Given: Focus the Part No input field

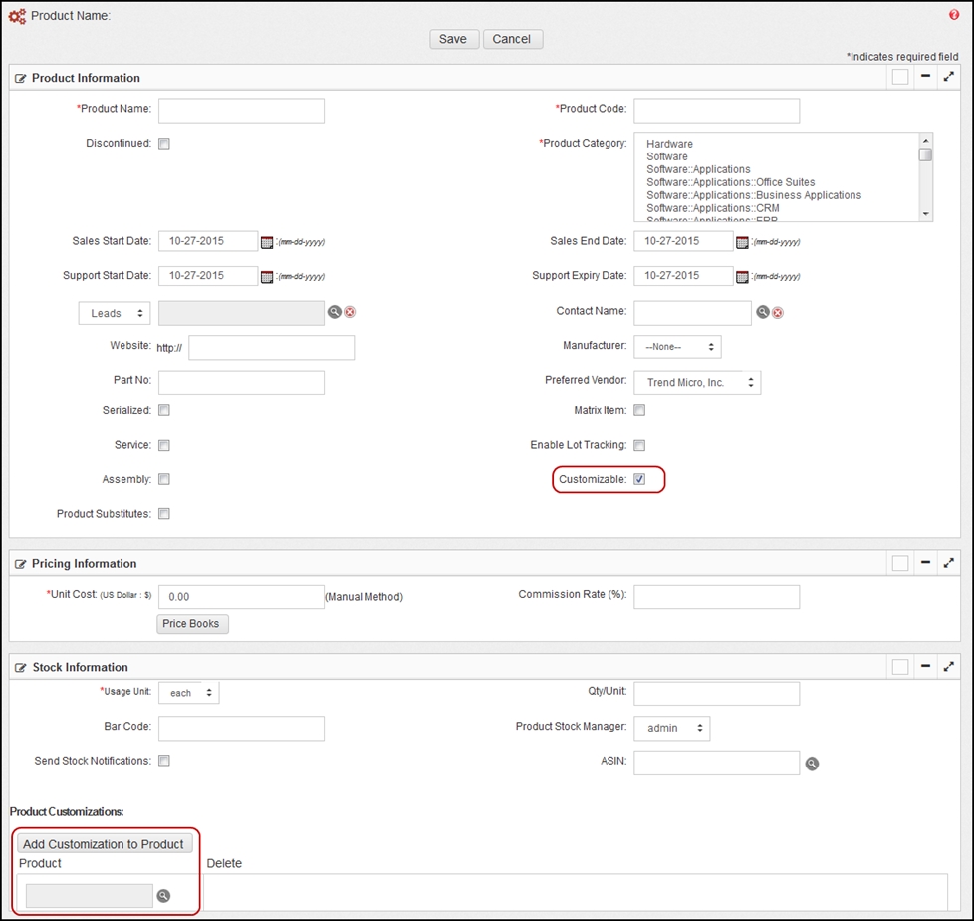Looking at the screenshot, I should pos(241,383).
